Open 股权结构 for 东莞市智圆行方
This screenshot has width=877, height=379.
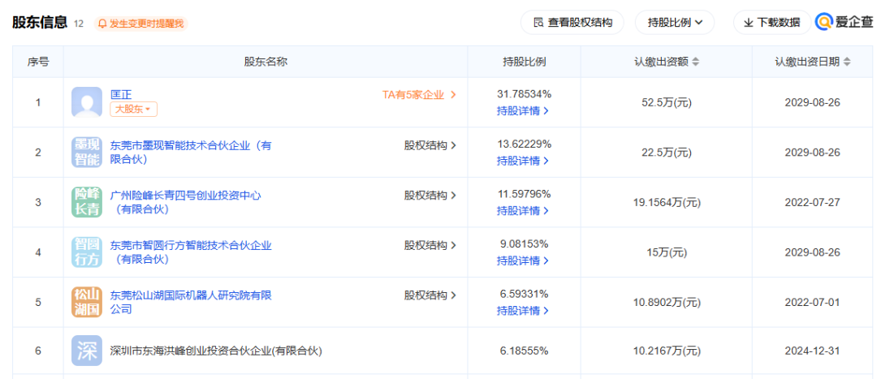tap(430, 245)
